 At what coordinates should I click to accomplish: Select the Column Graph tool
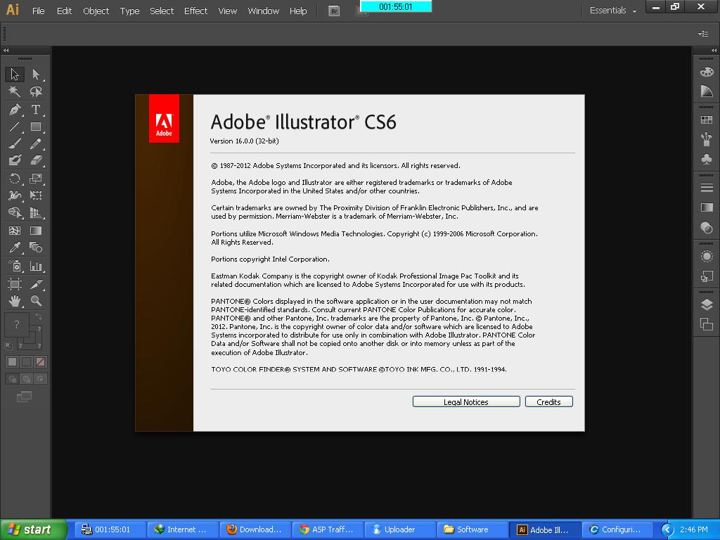click(36, 266)
